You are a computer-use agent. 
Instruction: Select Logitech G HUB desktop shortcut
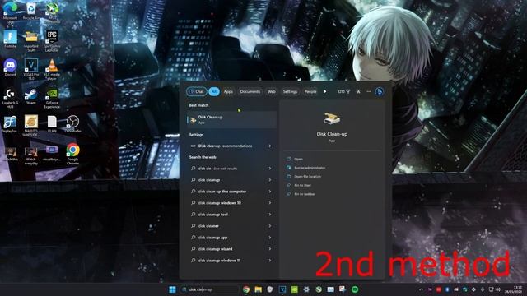(x=10, y=98)
